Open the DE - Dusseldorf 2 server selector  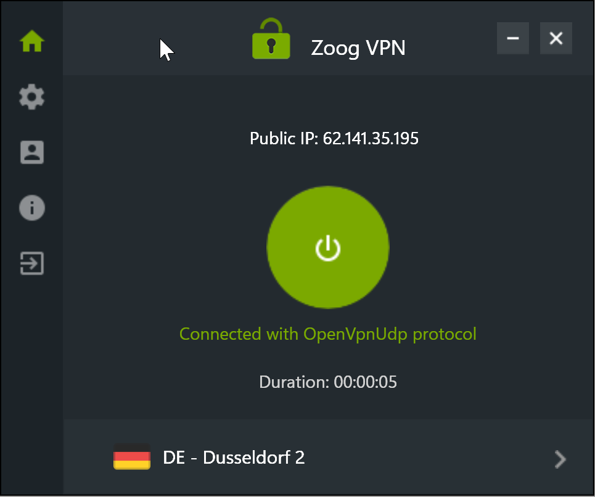[x=329, y=457]
